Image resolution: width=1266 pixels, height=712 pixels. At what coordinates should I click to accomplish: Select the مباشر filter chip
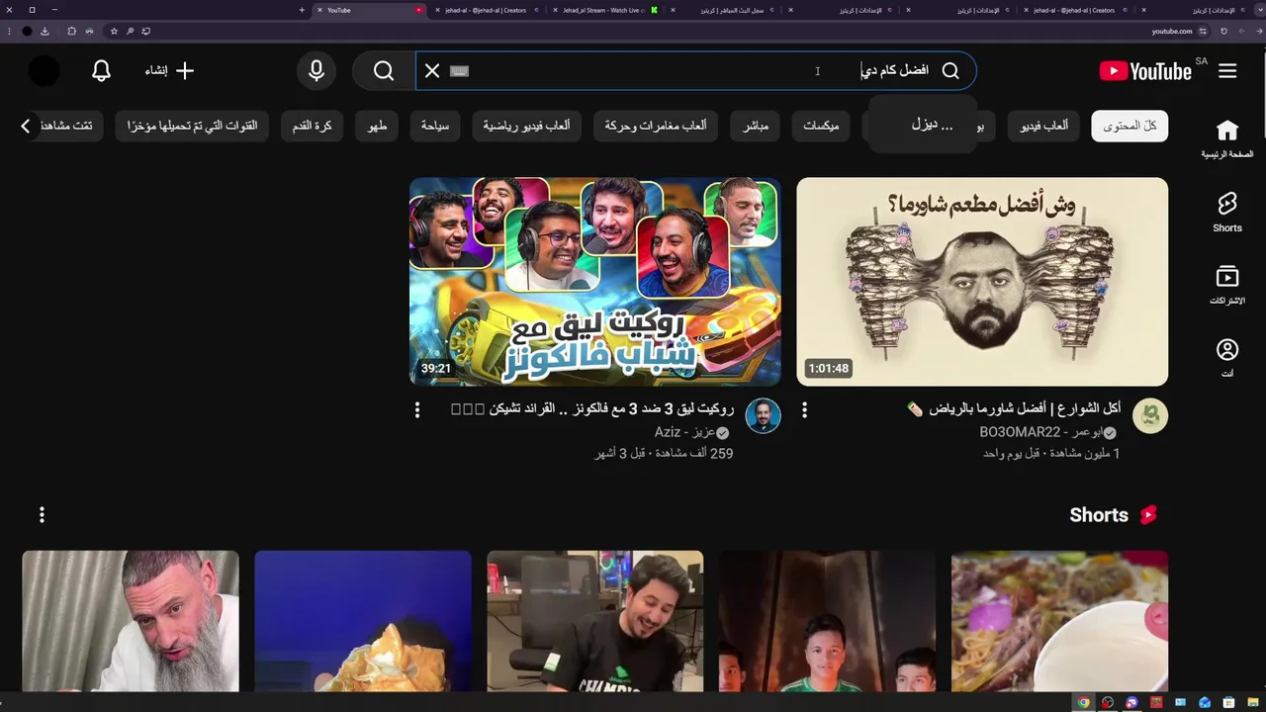tap(756, 127)
